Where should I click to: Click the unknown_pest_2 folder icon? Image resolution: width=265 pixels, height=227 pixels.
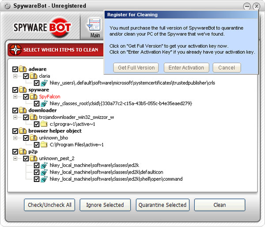(x=34, y=159)
